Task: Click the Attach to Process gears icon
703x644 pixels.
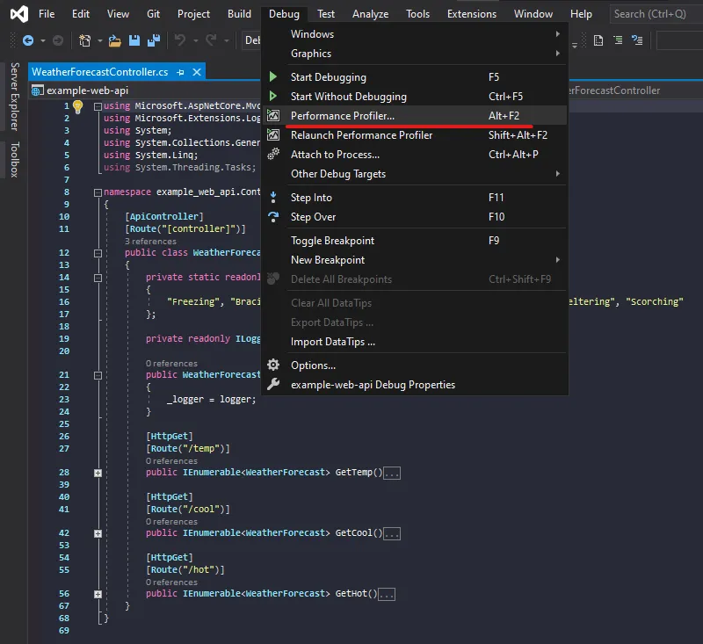Action: [x=273, y=154]
